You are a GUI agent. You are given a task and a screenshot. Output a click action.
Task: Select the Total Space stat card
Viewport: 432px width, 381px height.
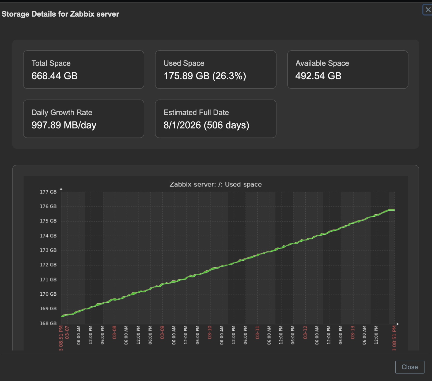(x=84, y=69)
